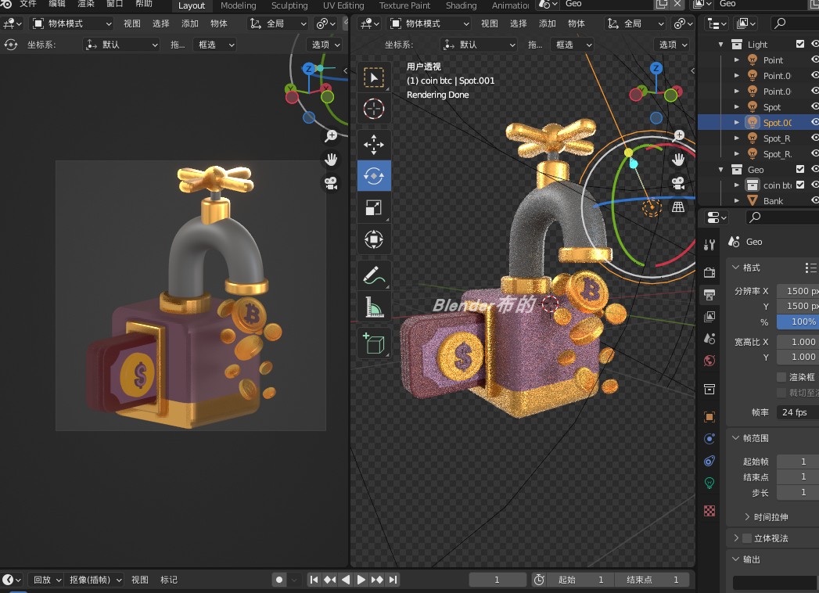Viewport: 819px width, 593px height.
Task: Choose the Scale tool
Action: tap(373, 207)
